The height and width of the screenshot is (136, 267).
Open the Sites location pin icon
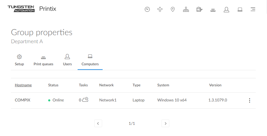[x=172, y=10]
